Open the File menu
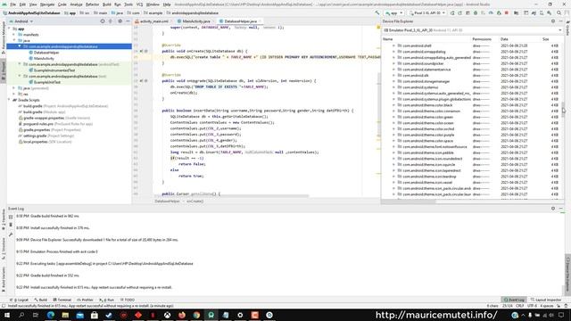 click(12, 4)
